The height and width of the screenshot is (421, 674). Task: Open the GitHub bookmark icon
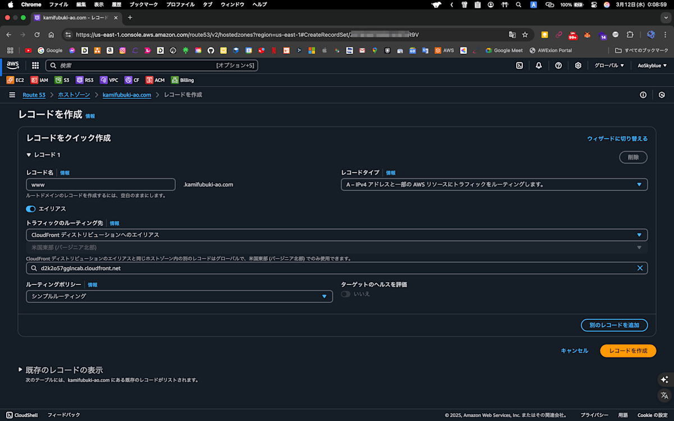(x=211, y=50)
